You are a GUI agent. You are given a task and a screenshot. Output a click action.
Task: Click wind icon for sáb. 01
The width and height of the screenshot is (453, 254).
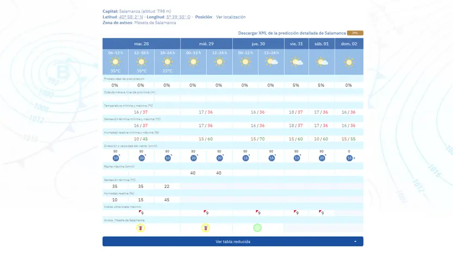click(x=322, y=158)
